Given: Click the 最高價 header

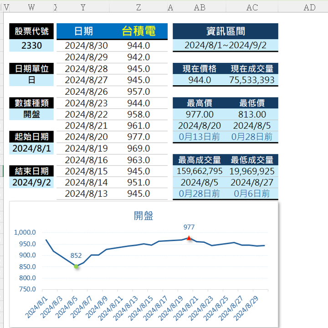Looking at the screenshot, I should pyautogui.click(x=200, y=103).
